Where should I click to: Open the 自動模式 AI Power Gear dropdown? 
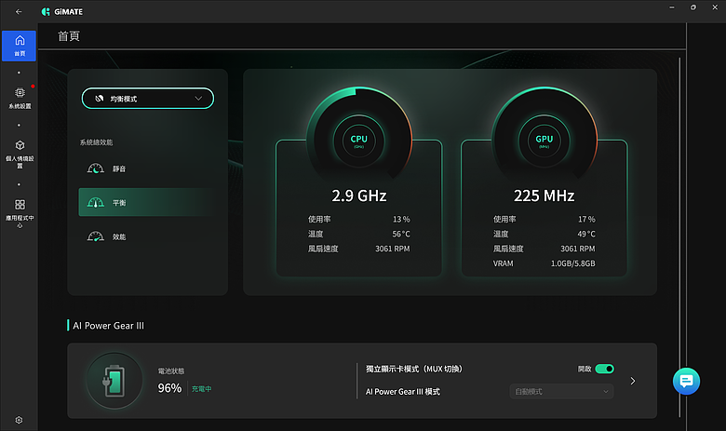561,392
